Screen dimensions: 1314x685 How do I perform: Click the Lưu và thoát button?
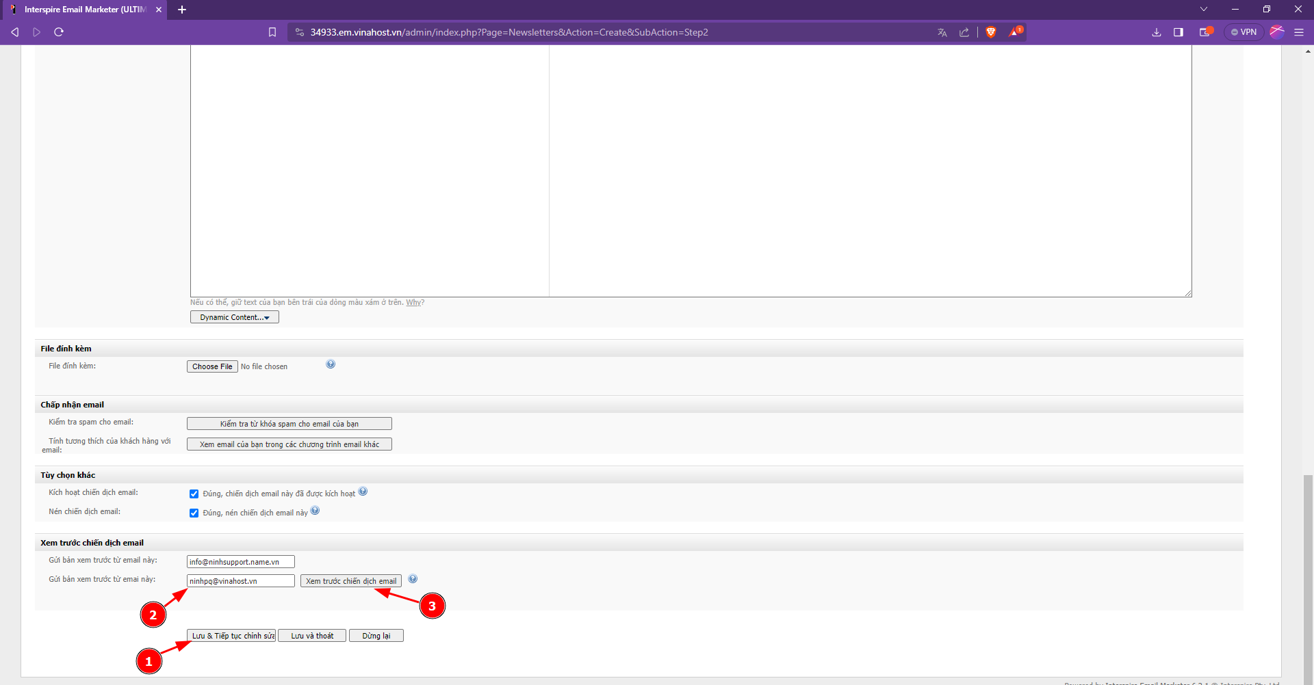(x=312, y=636)
